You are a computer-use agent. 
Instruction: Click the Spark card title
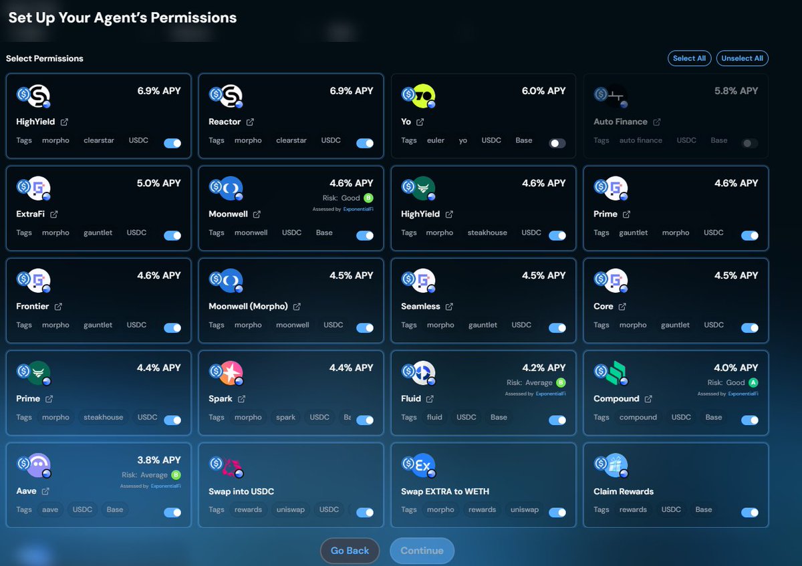pyautogui.click(x=221, y=399)
